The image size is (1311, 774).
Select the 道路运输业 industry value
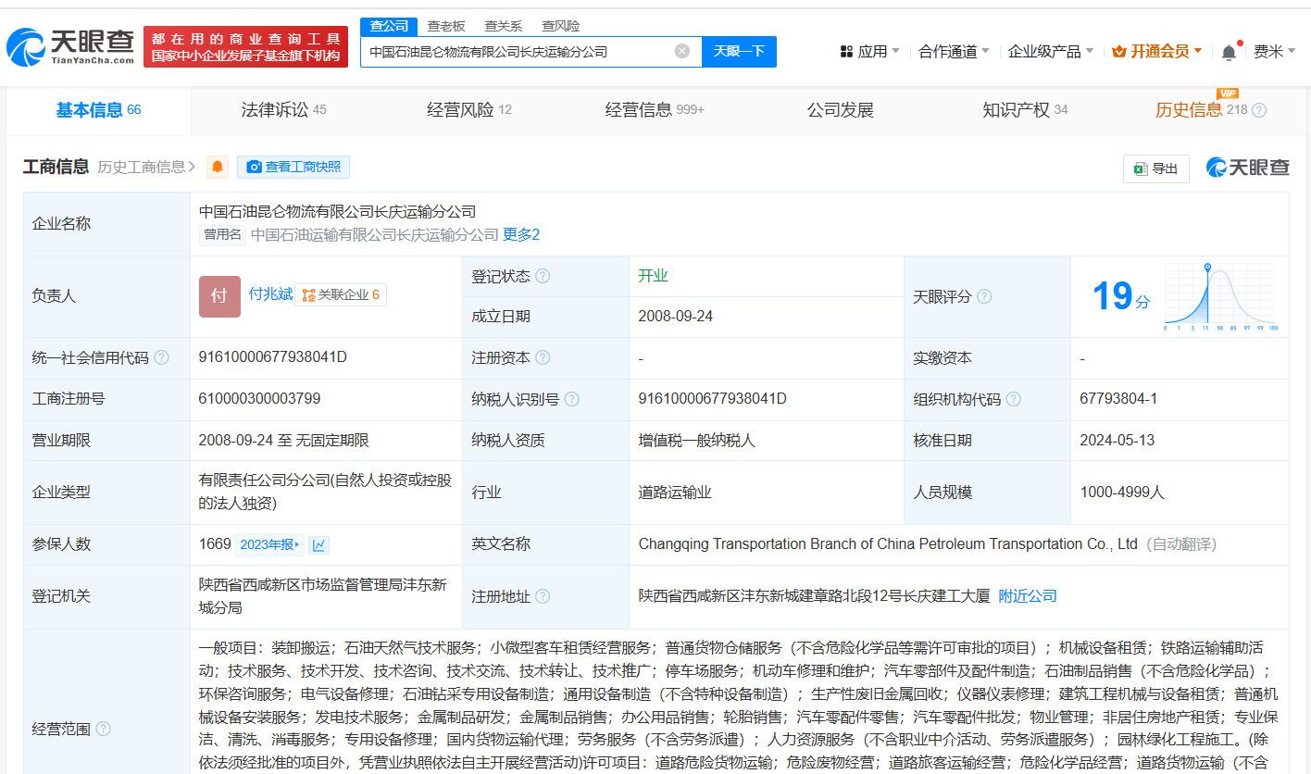point(675,493)
